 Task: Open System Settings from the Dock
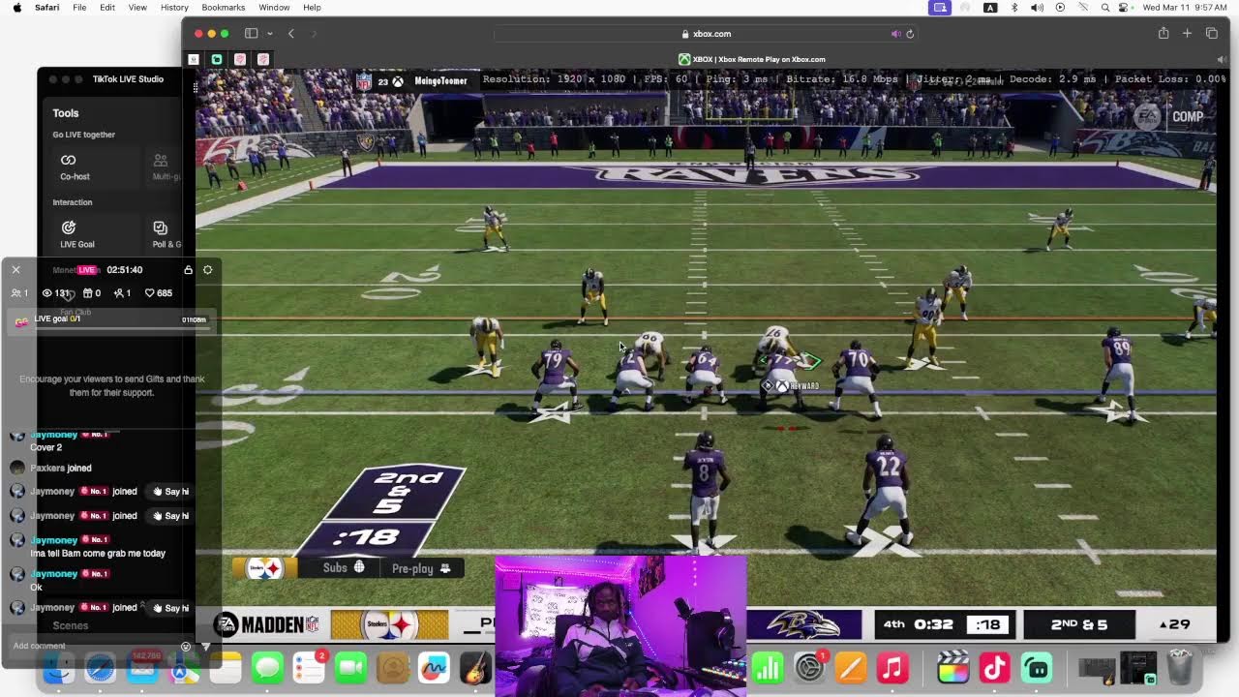[x=808, y=668]
